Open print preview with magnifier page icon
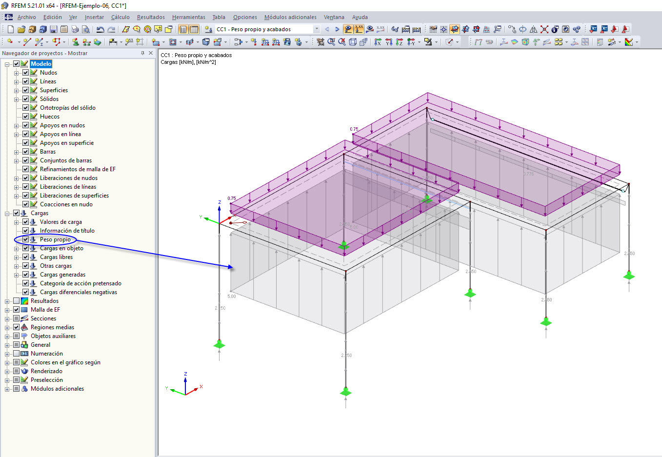This screenshot has width=662, height=457. tap(85, 29)
